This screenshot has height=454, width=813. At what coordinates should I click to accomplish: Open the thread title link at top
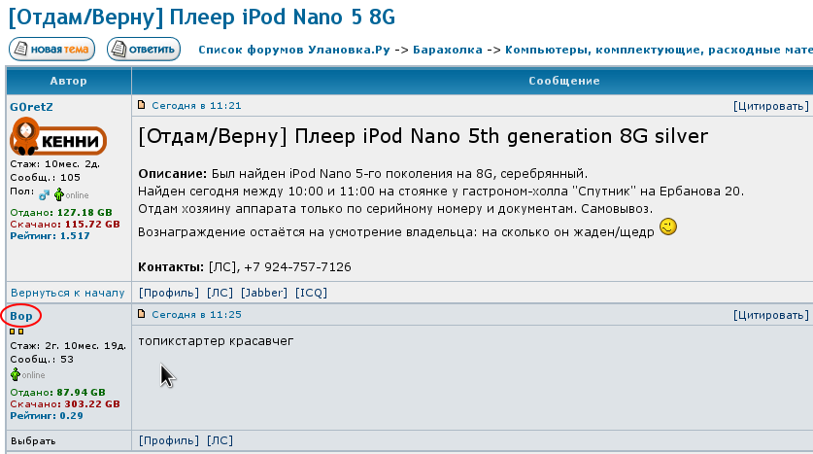pos(202,17)
